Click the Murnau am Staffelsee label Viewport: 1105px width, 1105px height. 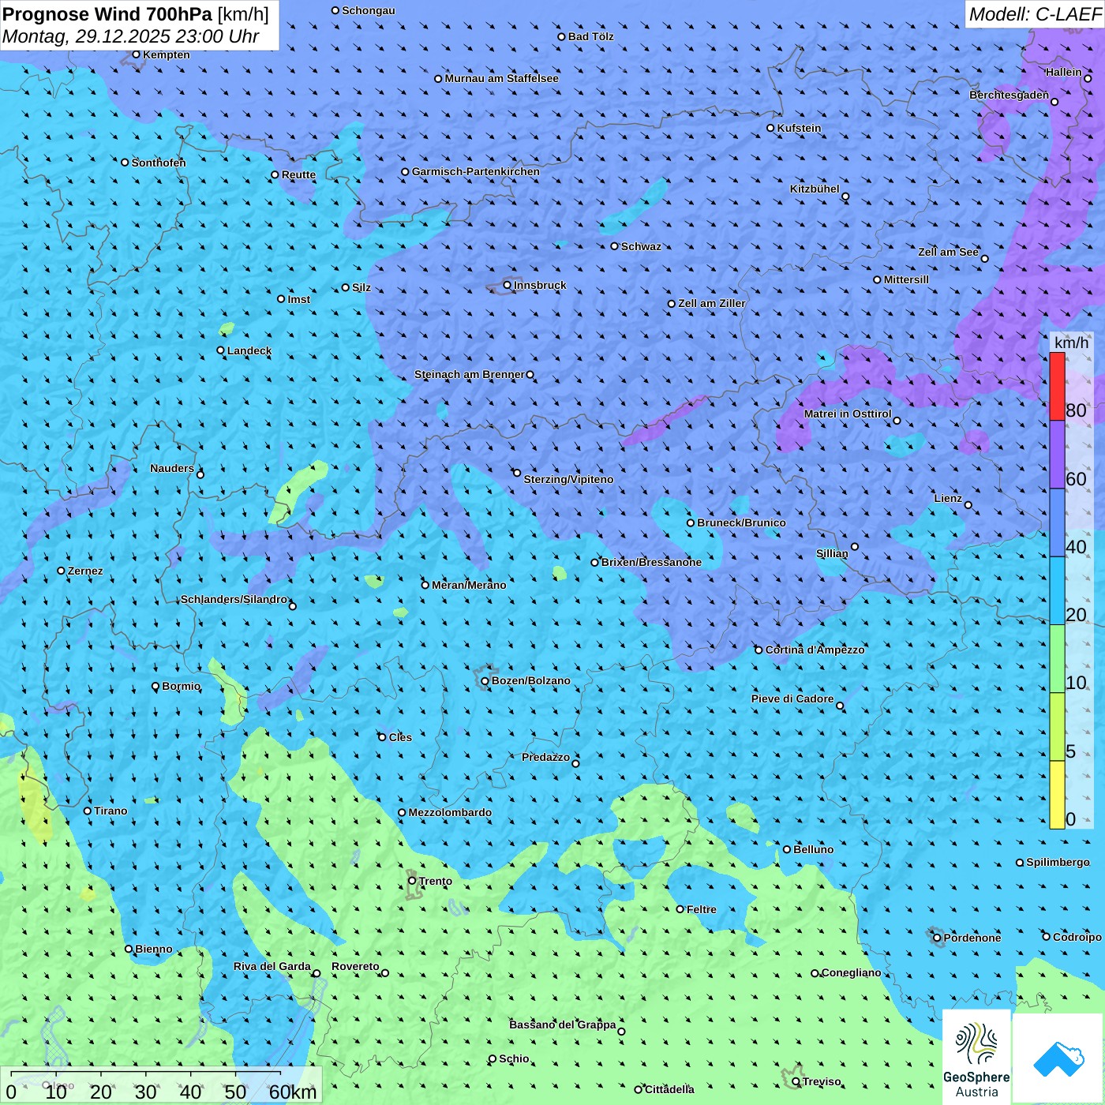(501, 78)
